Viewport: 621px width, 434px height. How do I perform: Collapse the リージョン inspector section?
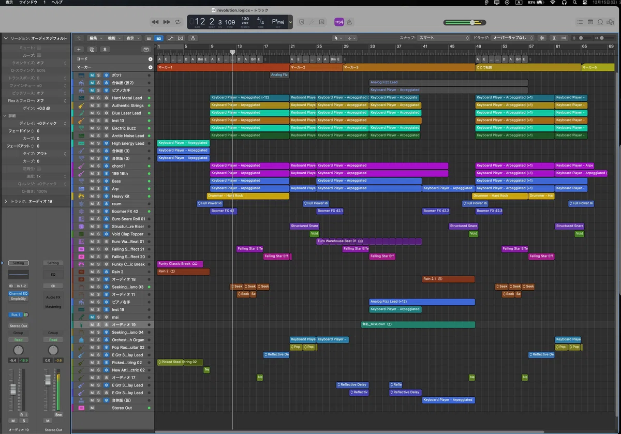tap(6, 38)
